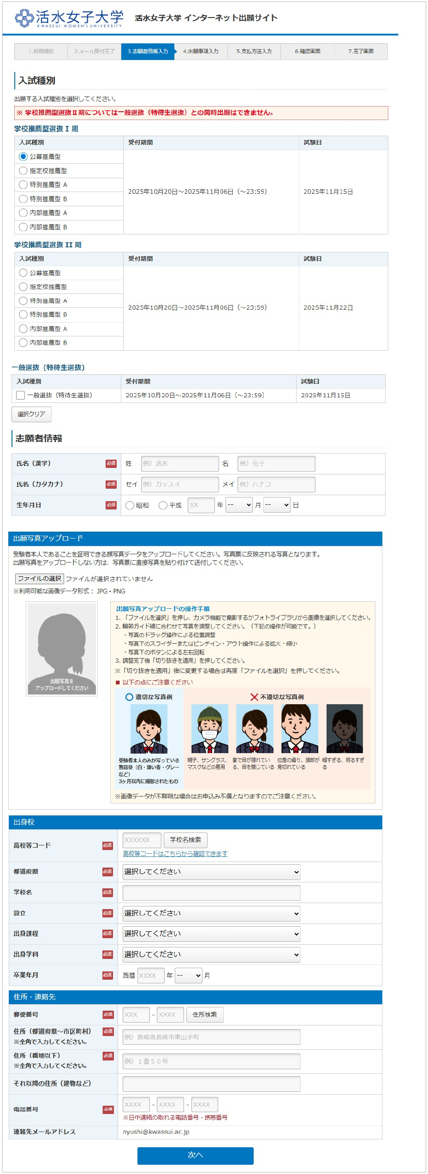Click step tab 4.出願事項入力

(201, 52)
